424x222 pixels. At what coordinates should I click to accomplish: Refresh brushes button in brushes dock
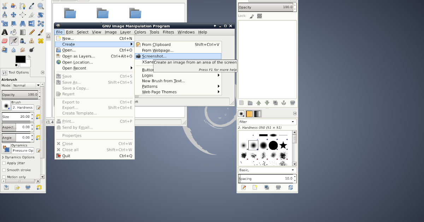(x=290, y=187)
